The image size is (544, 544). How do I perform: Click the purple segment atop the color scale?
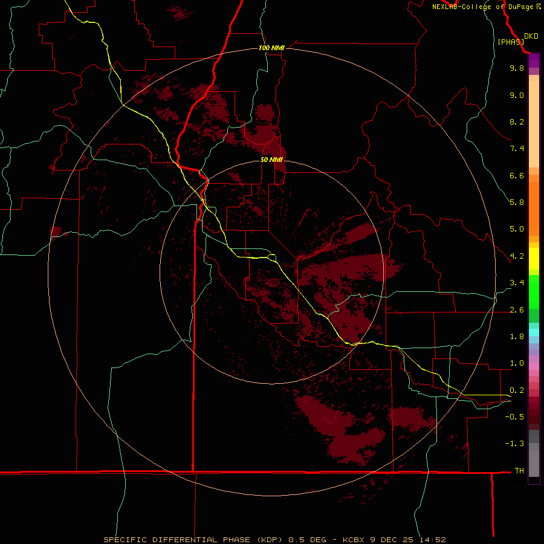point(534,60)
